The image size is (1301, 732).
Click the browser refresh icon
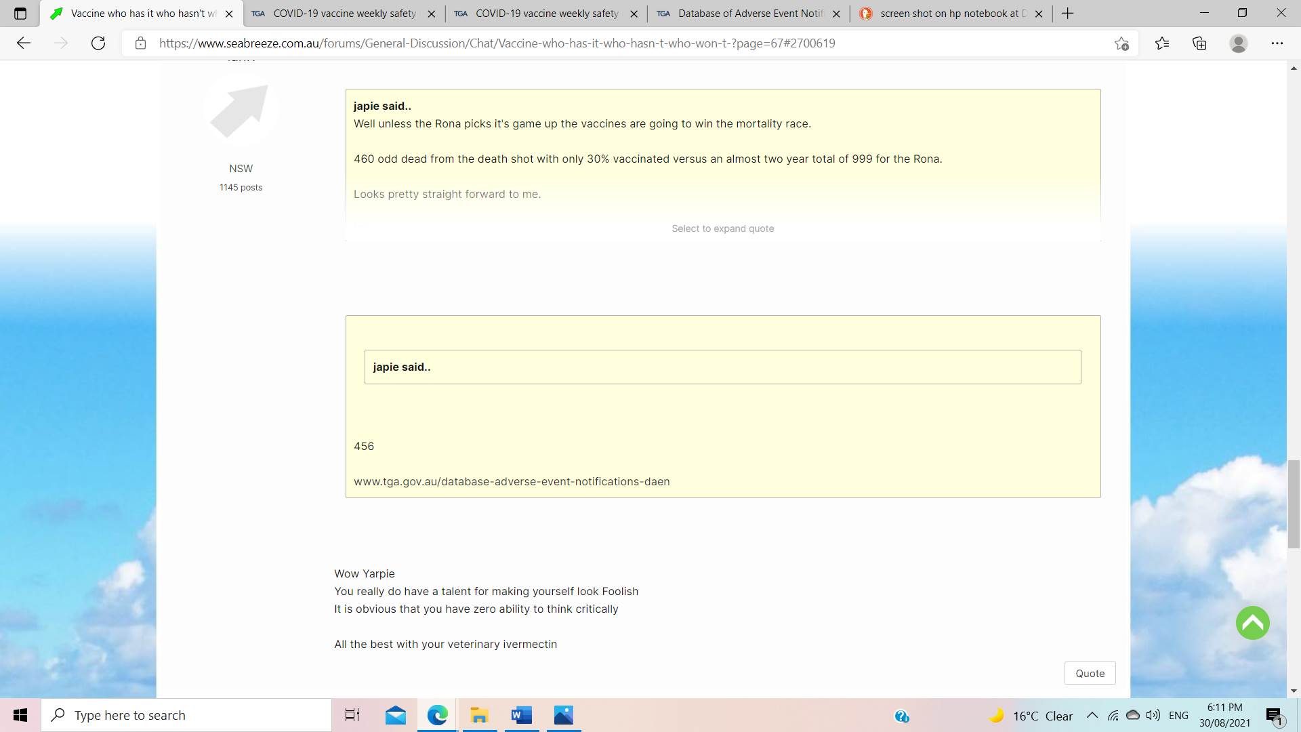pos(98,43)
